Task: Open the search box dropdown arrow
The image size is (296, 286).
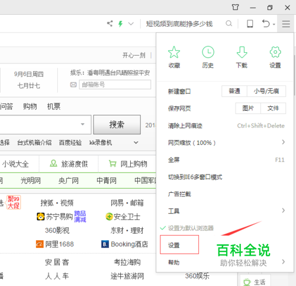Action: [83, 124]
